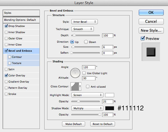Screen dimensions: 168x132
Task: Click the Gloss Contour curve thumbnail
Action: (x=75, y=86)
